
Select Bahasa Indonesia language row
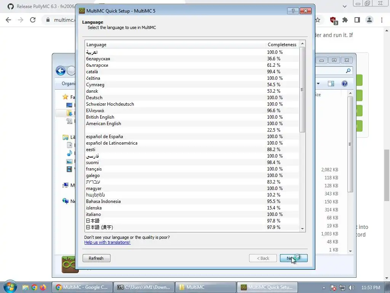[x=192, y=201]
